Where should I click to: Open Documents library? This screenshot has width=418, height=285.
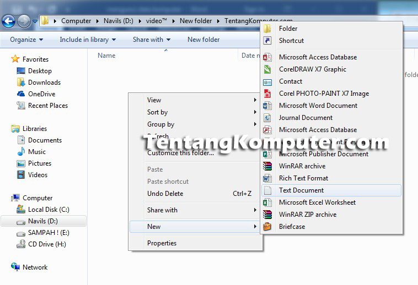[x=45, y=140]
